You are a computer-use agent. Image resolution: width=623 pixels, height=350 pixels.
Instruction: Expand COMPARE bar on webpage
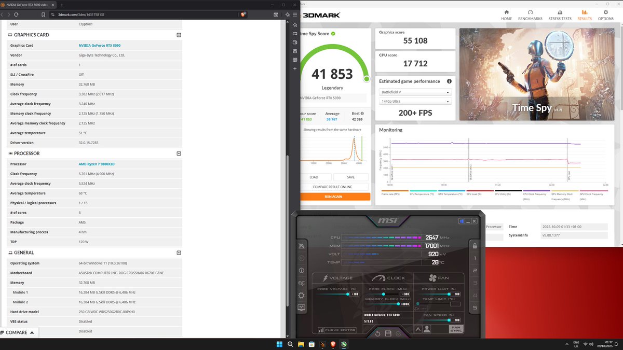point(20,332)
